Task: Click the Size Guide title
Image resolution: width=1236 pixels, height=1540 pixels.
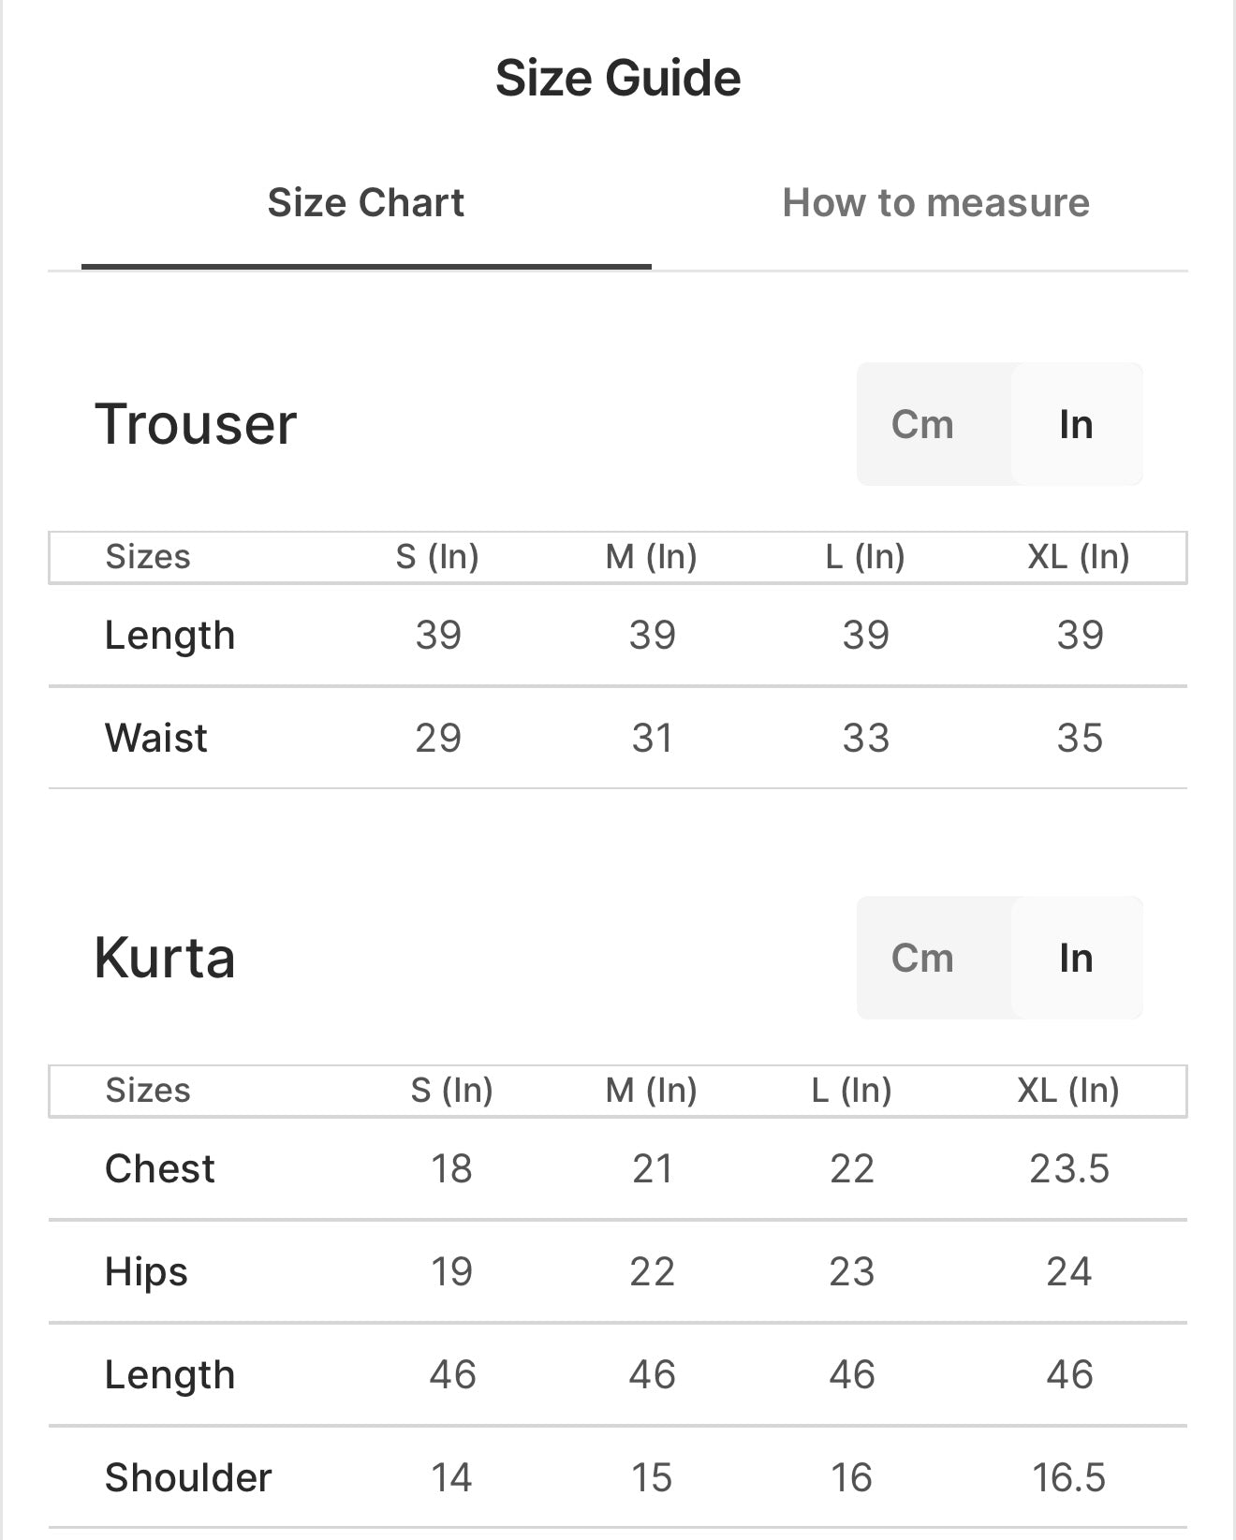Action: (x=618, y=78)
